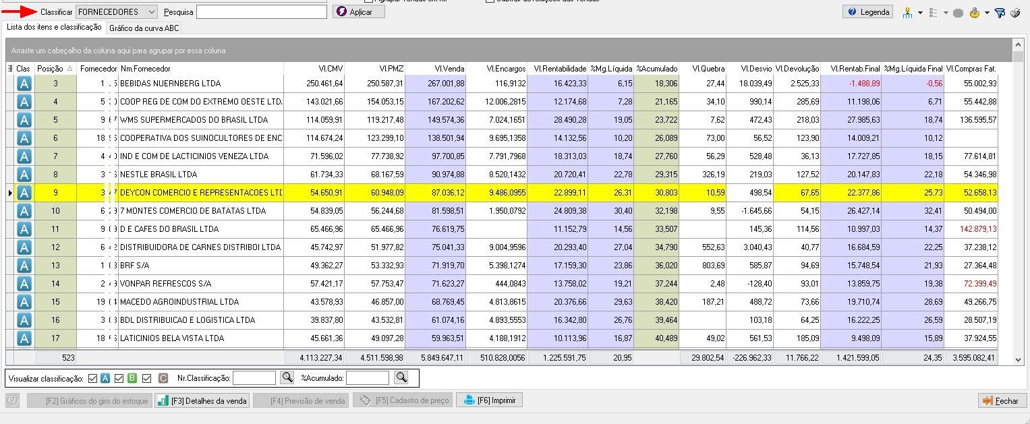
Task: Toggle the class B visibility checkbox
Action: click(x=119, y=378)
